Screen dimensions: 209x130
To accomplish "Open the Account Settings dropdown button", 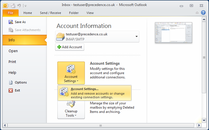I will (71, 73).
